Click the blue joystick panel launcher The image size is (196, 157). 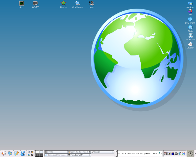(23, 153)
